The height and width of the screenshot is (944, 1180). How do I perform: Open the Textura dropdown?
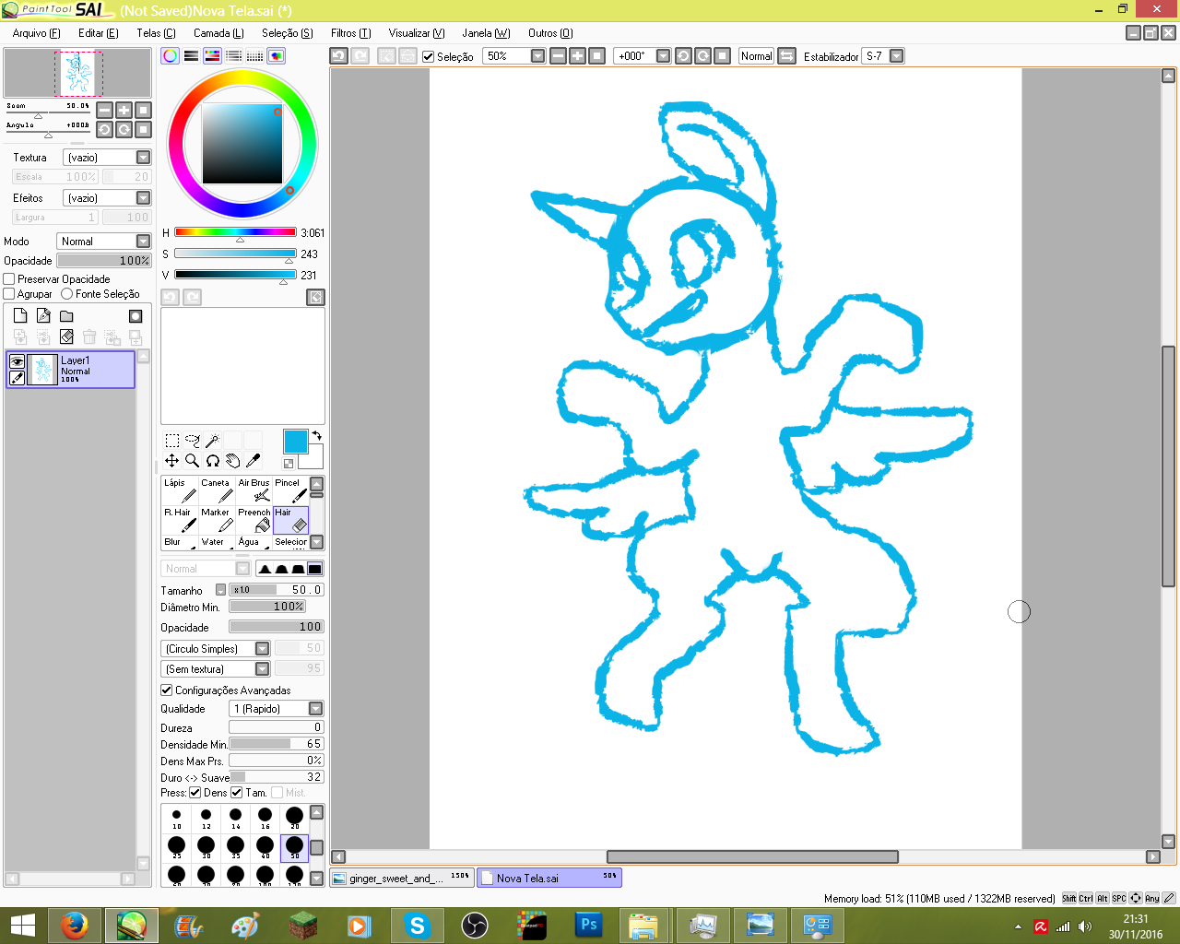[x=106, y=158]
